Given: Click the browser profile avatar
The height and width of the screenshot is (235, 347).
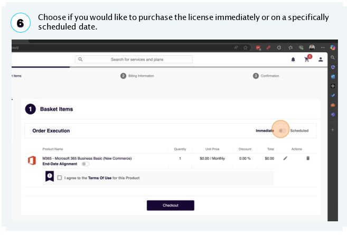Looking at the screenshot, I should tap(312, 47).
